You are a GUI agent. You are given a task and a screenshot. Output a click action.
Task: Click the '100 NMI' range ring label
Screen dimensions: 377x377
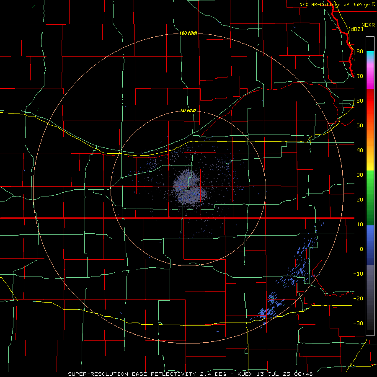tap(188, 33)
